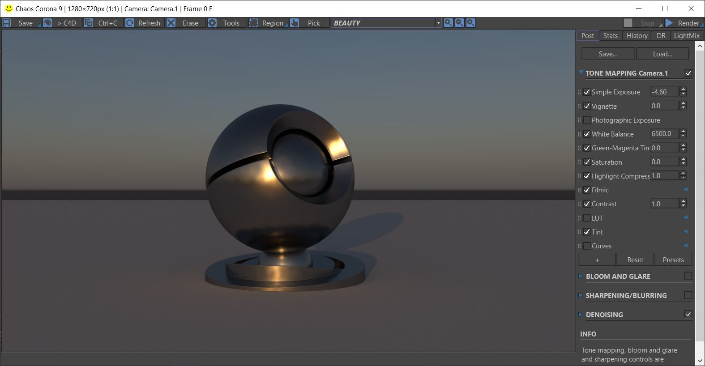Expand the Filmic settings arrow
Screen dimensions: 705x366
tap(685, 190)
